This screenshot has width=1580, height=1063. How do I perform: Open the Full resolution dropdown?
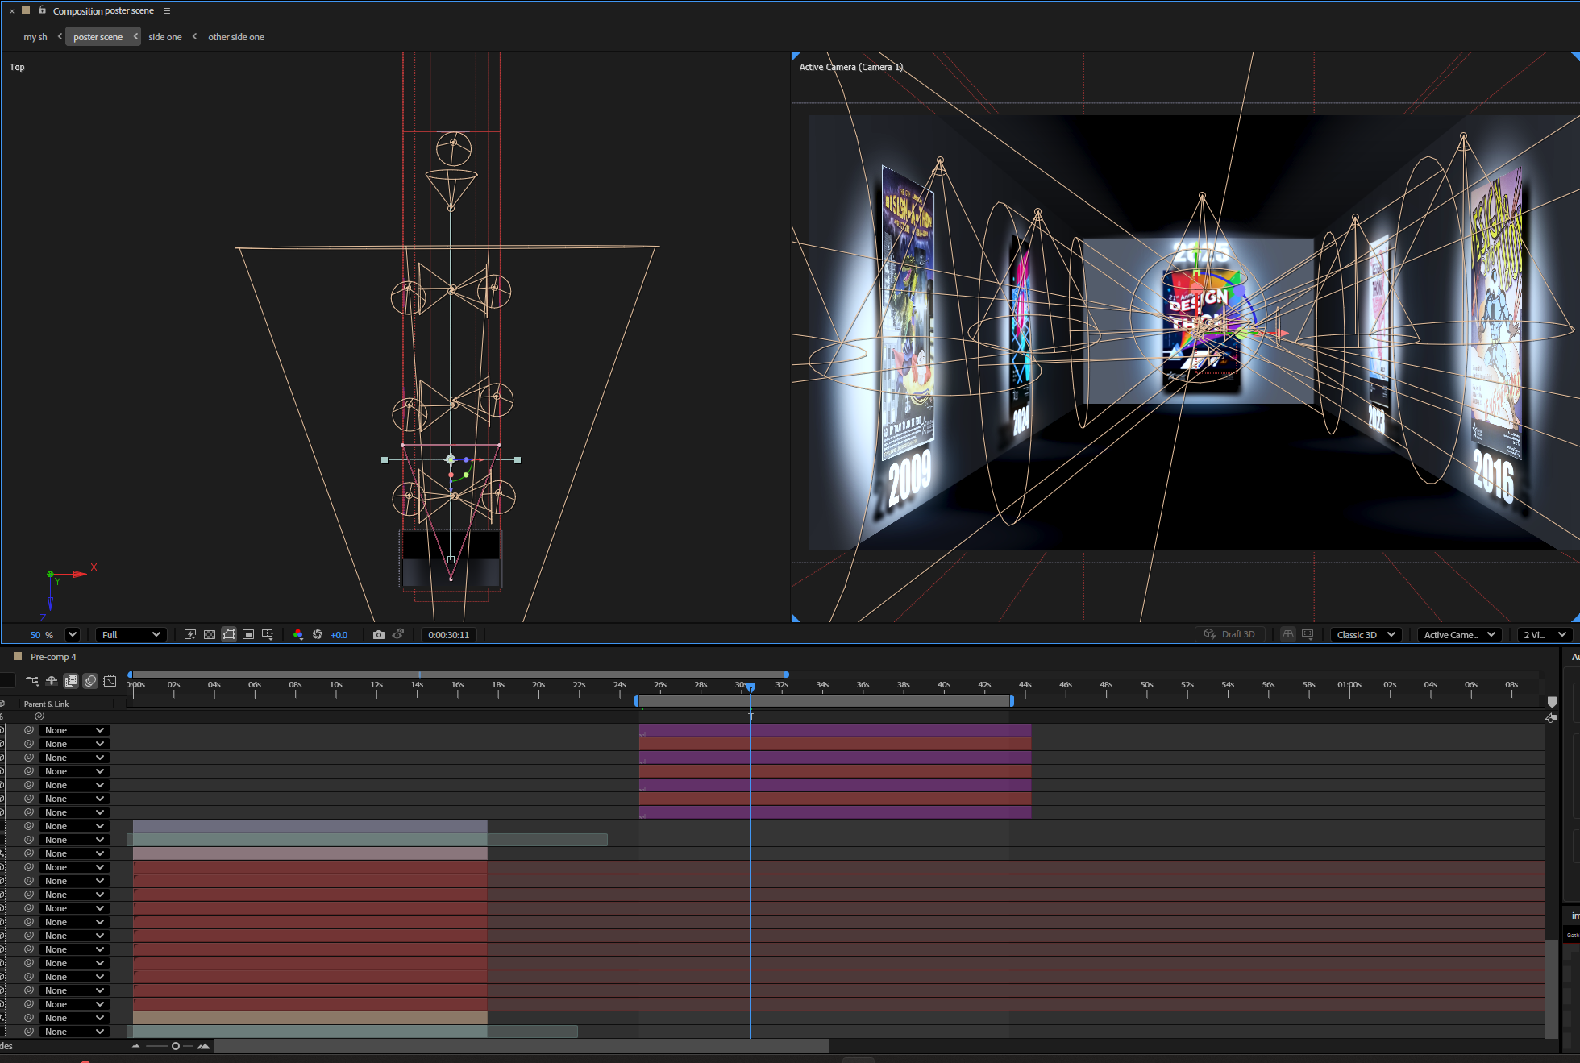(x=131, y=635)
